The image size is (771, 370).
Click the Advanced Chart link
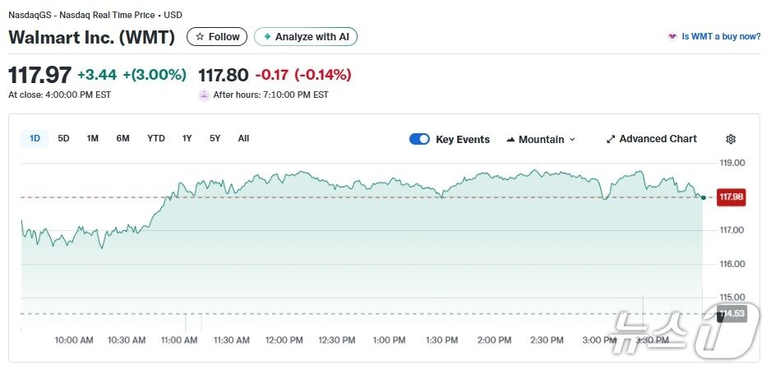click(x=658, y=139)
